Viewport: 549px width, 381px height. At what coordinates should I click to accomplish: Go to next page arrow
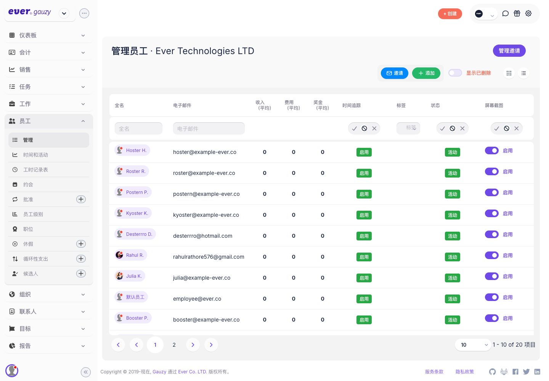(x=193, y=345)
